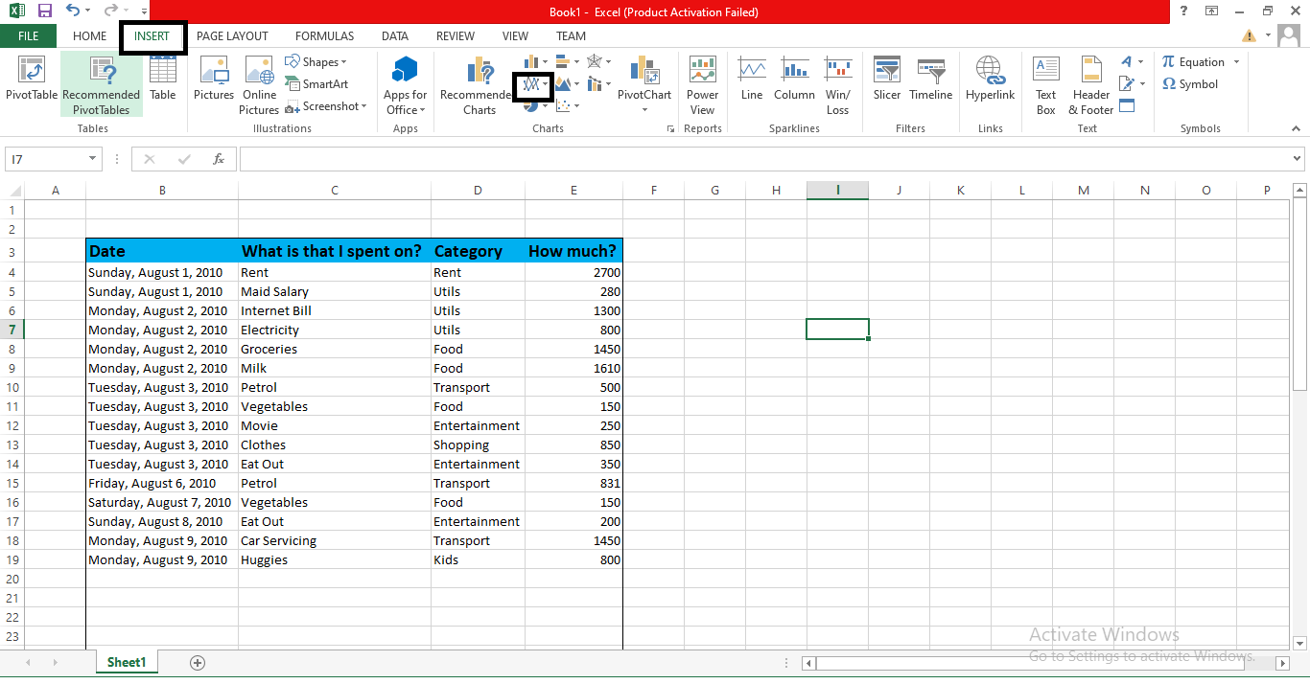Screen dimensions: 1310x684
Task: Open the WordArt dropdown
Action: [1132, 62]
